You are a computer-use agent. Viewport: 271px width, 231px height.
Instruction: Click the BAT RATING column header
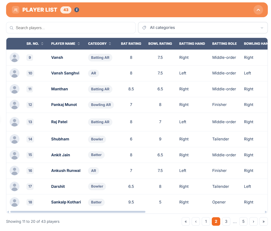click(131, 44)
